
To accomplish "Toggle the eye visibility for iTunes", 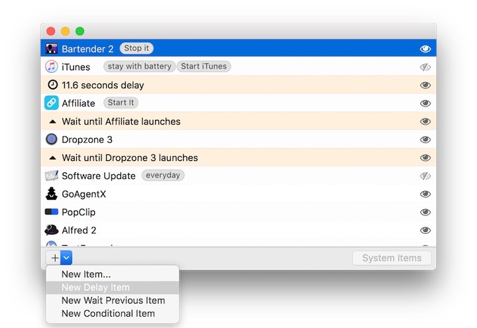I will pos(425,67).
